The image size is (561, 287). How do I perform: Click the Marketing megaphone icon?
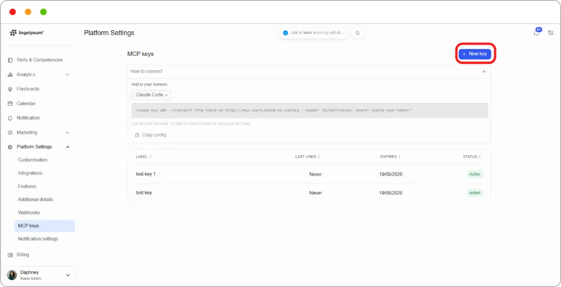coord(10,132)
